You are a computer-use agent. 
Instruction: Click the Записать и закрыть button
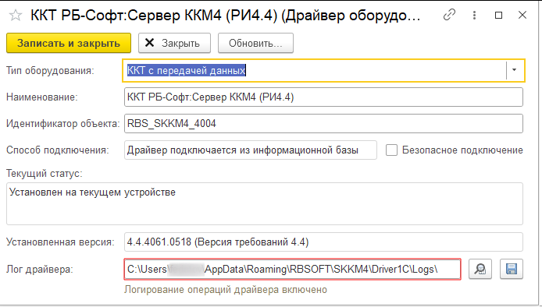69,43
